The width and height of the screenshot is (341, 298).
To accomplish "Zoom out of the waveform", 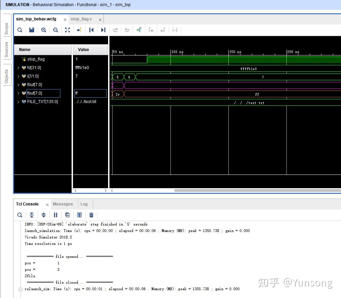I will pyautogui.click(x=56, y=30).
